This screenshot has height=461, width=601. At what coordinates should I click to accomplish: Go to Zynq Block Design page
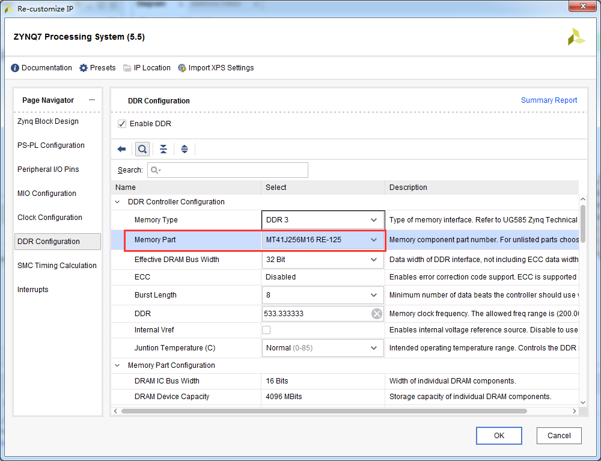click(x=48, y=121)
